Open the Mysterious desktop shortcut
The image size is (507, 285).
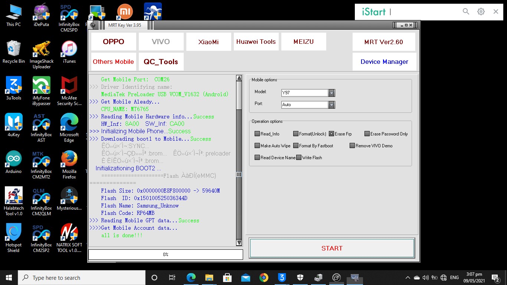pyautogui.click(x=69, y=199)
